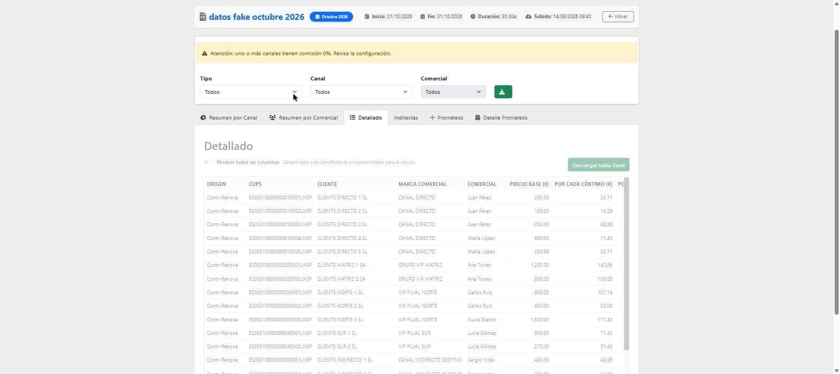Click the CUPS column header

click(255, 184)
